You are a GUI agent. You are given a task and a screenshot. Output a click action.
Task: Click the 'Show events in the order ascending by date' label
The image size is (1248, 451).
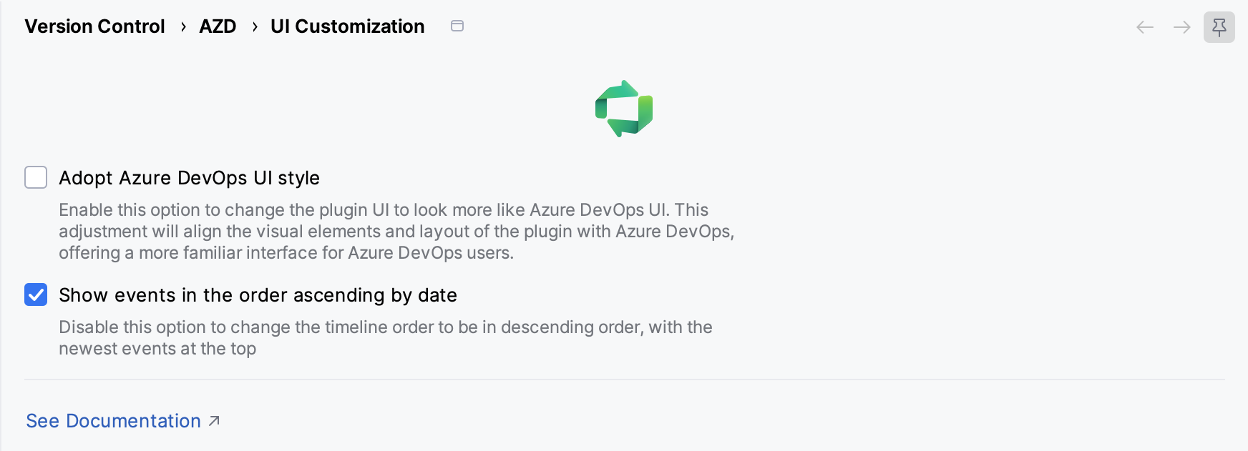click(258, 295)
